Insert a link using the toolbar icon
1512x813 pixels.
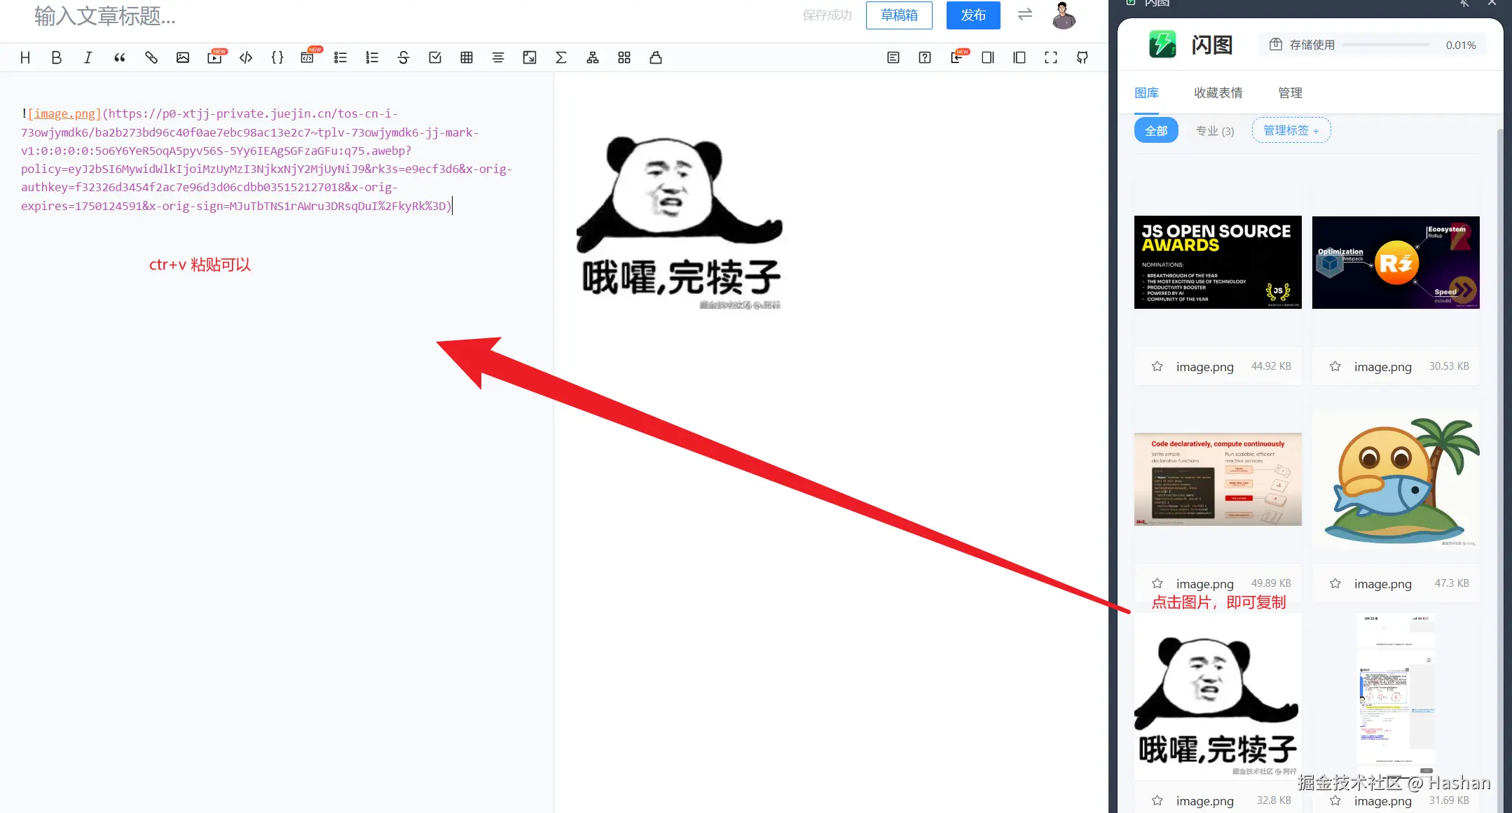click(x=151, y=57)
